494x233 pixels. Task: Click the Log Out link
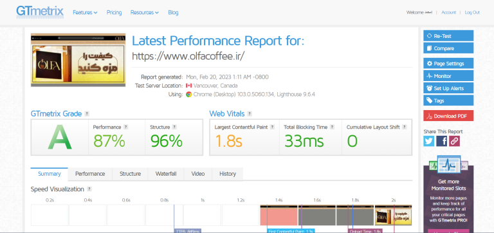472,13
